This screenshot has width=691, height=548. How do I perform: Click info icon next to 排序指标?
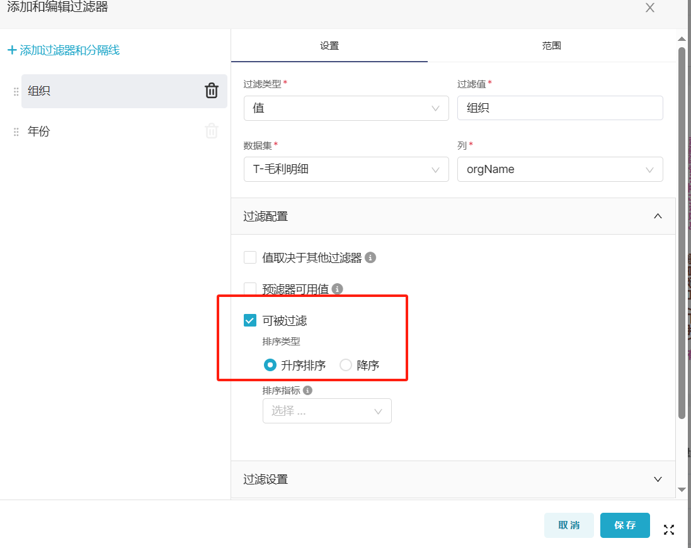click(x=307, y=390)
